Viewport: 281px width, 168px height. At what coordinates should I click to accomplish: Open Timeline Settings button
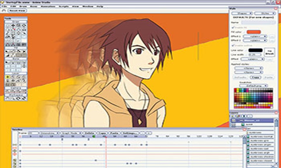click(130, 133)
